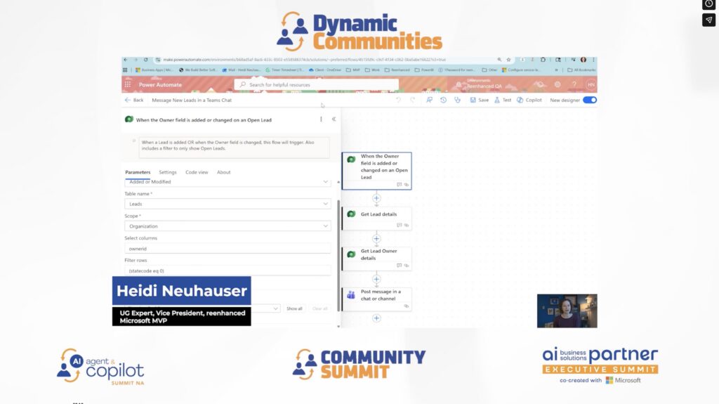The width and height of the screenshot is (719, 404).
Task: Open the Scope dropdown set to Organization
Action: (227, 226)
